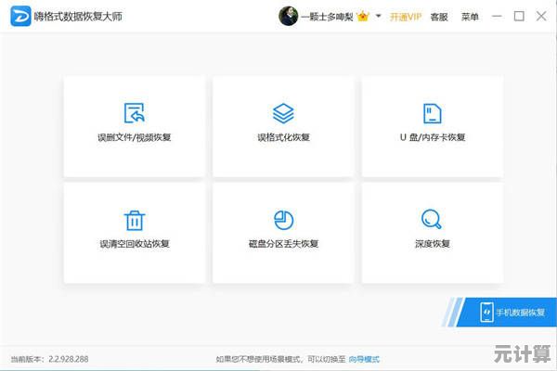
Task: Click the gold crown VIP badge
Action: [365, 16]
